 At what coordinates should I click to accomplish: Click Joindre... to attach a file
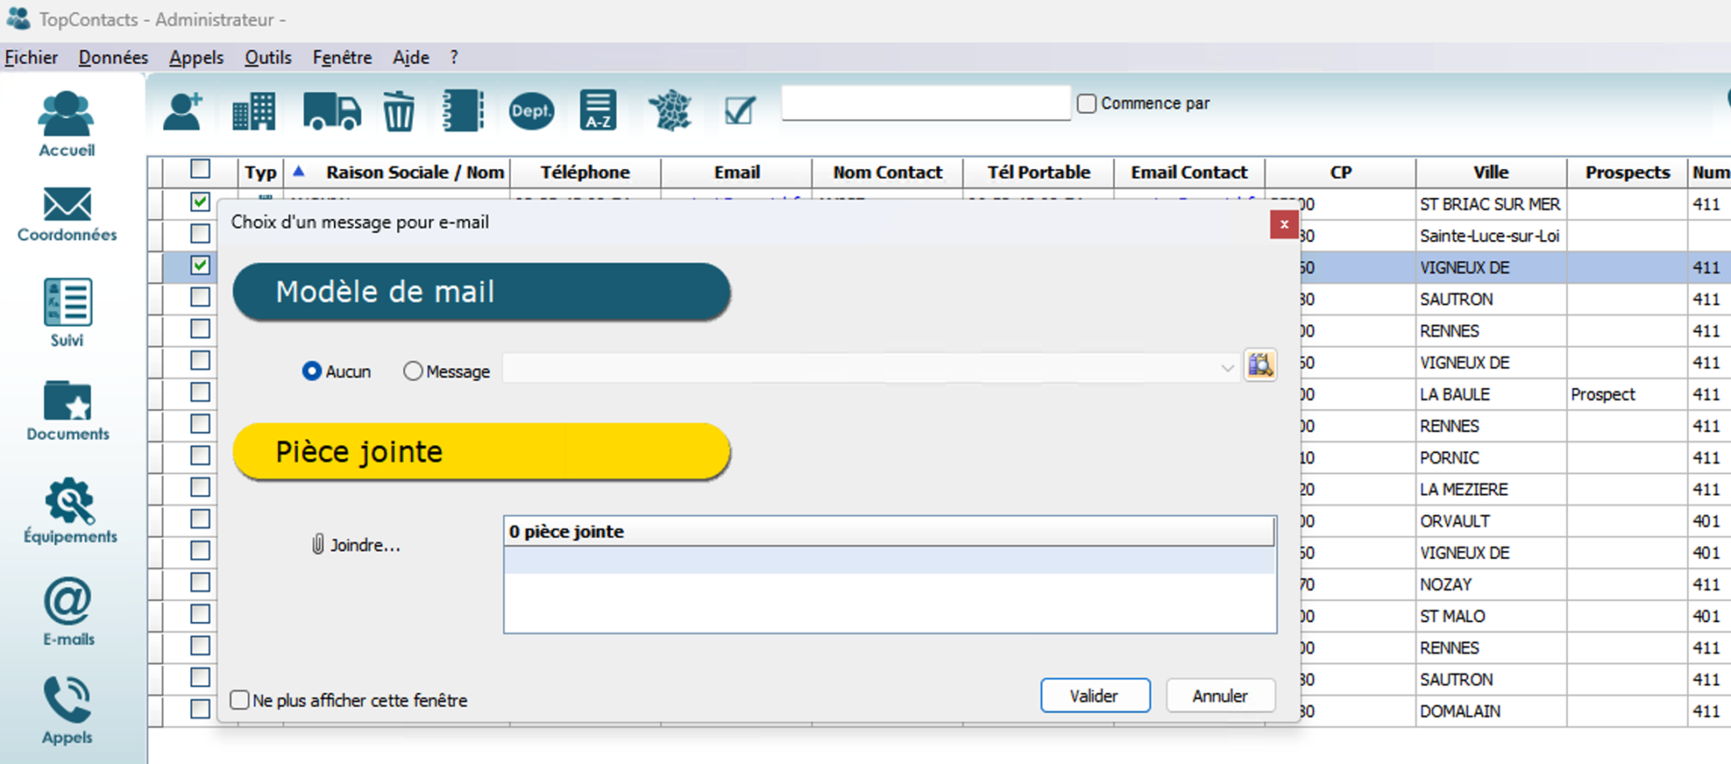[x=356, y=545]
